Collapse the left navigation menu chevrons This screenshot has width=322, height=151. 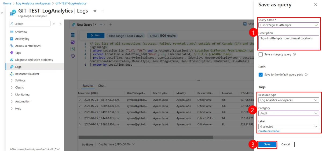tap(60, 24)
